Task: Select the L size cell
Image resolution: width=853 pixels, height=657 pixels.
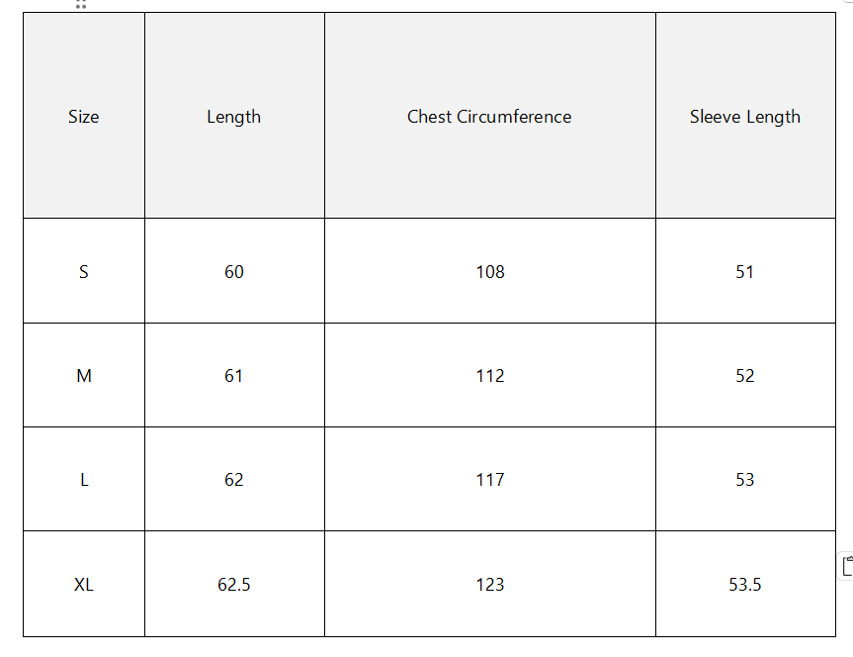Action: [x=84, y=480]
